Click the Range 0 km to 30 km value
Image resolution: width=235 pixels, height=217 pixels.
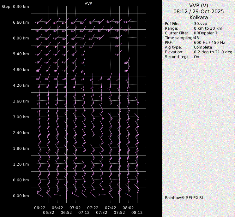pyautogui.click(x=208, y=28)
